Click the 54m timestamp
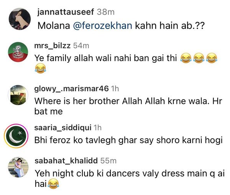Screen dimensions: 230x195 click(81, 46)
